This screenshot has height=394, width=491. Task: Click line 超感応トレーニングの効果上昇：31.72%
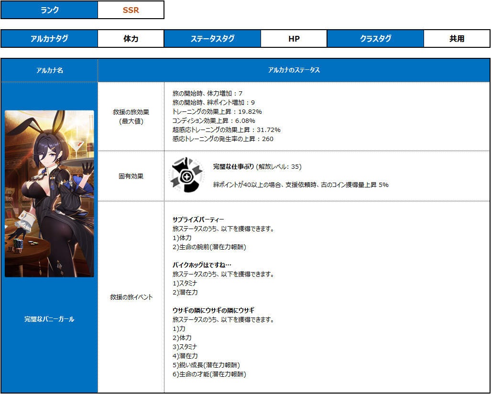point(227,130)
